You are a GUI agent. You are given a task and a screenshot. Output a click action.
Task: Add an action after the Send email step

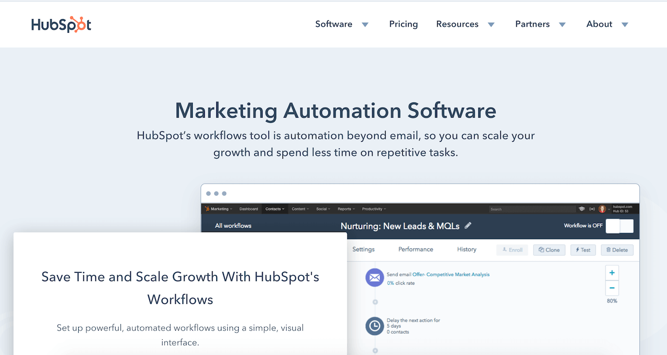[x=375, y=302]
